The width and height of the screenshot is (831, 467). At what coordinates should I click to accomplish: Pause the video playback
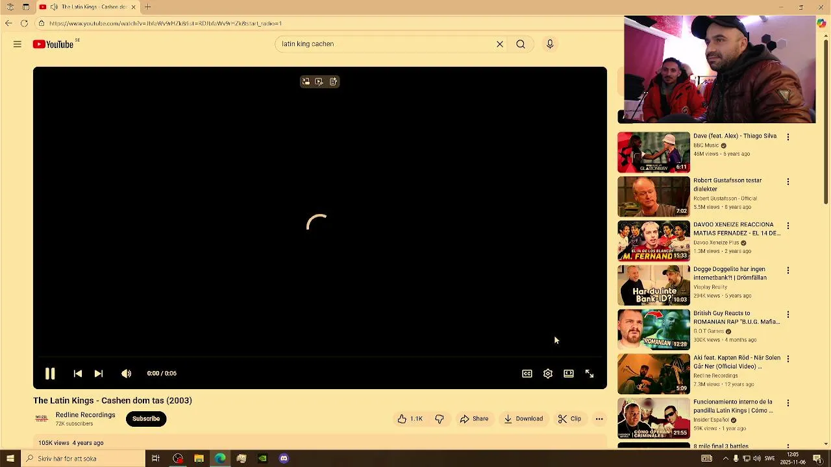pyautogui.click(x=50, y=374)
